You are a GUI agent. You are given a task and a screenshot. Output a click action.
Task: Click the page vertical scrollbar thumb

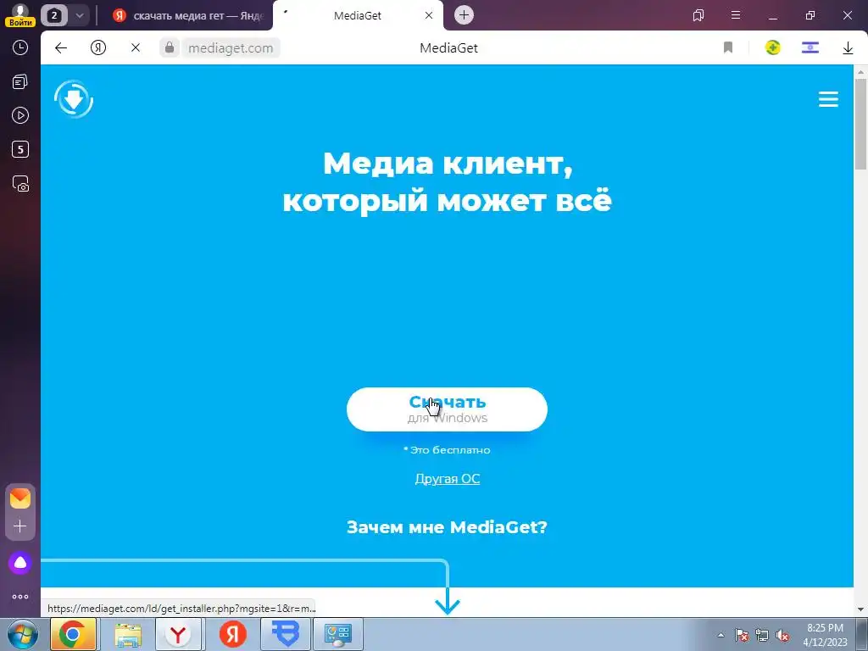pyautogui.click(x=860, y=124)
